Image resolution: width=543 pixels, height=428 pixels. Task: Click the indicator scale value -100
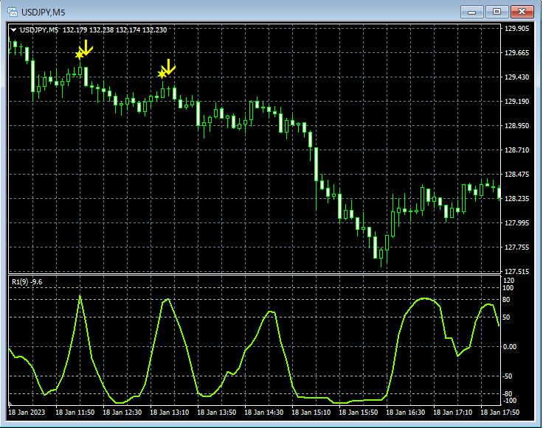509,401
